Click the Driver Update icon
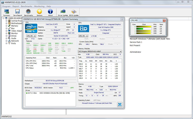 tap(63, 12)
